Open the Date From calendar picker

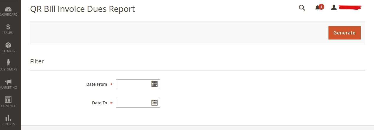(x=154, y=84)
